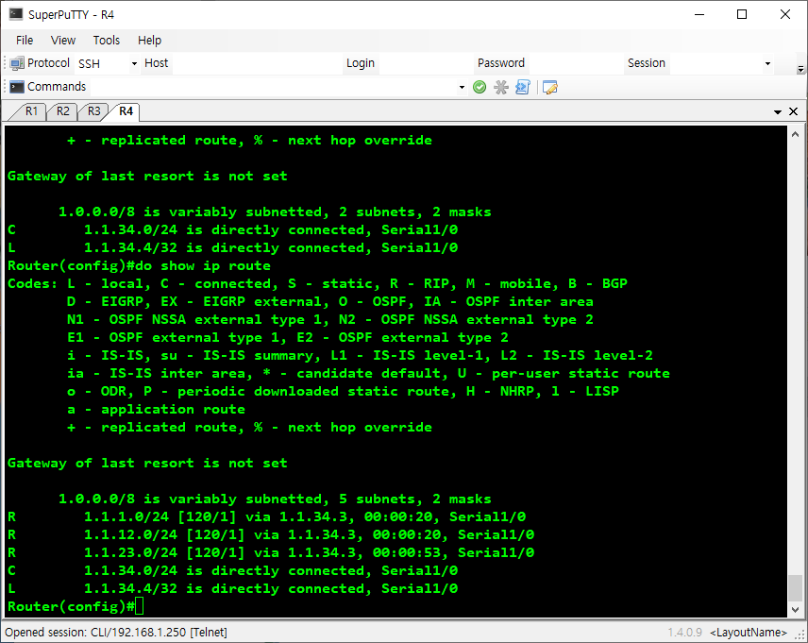Click the green checkmark send command icon
Image resolution: width=808 pixels, height=643 pixels.
pyautogui.click(x=480, y=87)
